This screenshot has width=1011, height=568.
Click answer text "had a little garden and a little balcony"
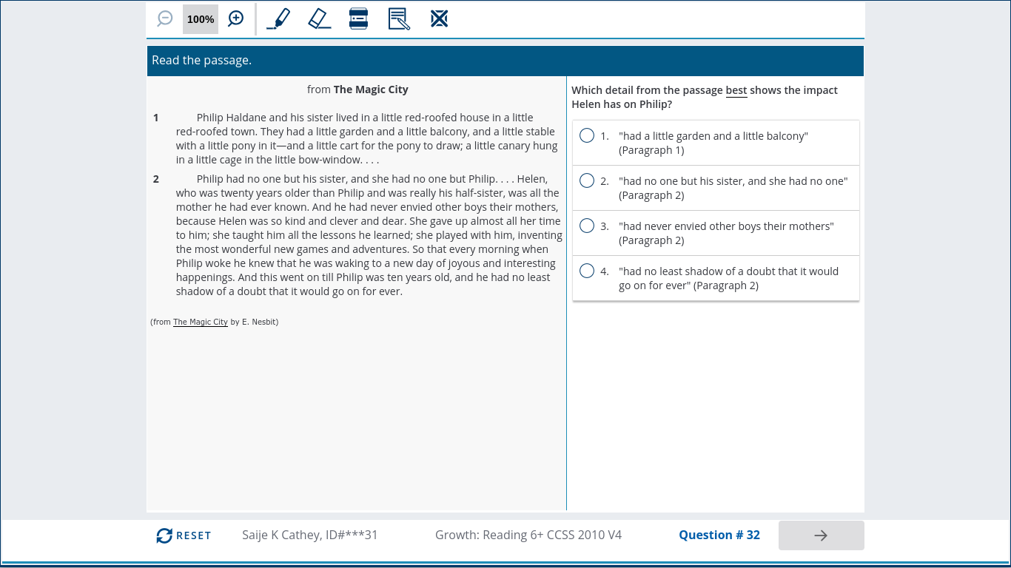[713, 136]
